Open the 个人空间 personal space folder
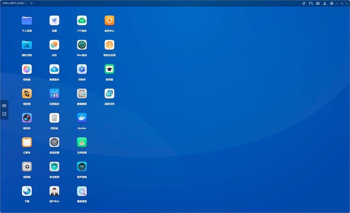Viewport: 350px width, 213px height. coord(27,21)
